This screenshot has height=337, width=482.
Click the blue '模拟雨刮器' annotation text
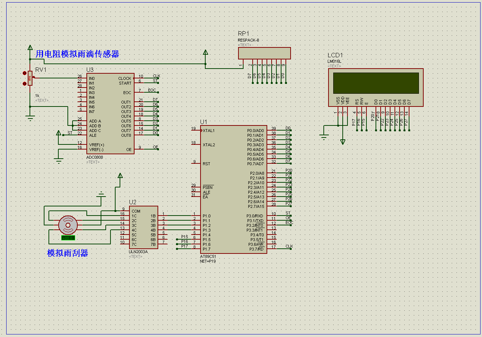[x=68, y=253]
